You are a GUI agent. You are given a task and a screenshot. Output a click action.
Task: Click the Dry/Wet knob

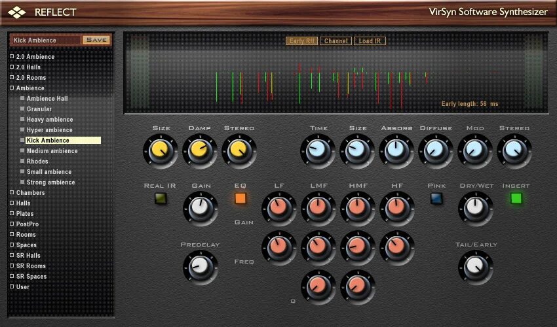click(476, 208)
